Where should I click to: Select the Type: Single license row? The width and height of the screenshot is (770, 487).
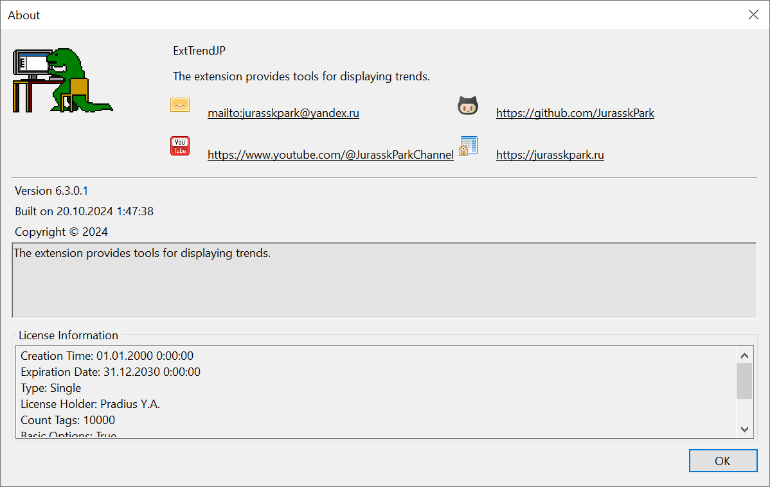click(x=51, y=388)
